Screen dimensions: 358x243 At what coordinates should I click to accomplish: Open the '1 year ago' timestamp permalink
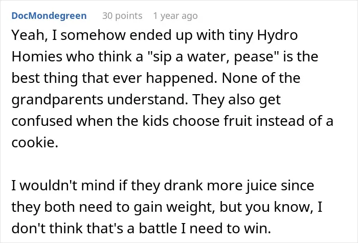point(175,16)
